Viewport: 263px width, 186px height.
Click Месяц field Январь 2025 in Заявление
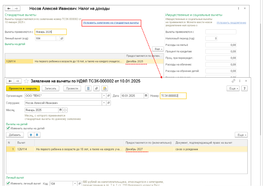tap(42, 110)
